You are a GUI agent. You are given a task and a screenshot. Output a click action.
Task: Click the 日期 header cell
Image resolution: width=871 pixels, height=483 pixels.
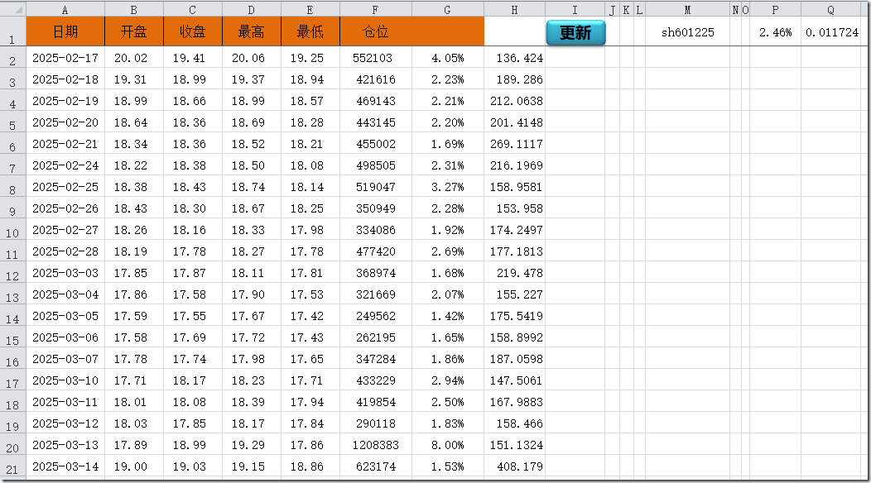[x=65, y=31]
